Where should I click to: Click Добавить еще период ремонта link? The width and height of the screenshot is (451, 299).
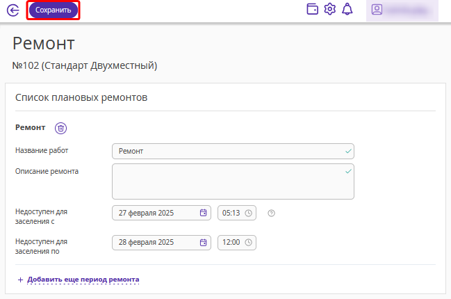83,280
